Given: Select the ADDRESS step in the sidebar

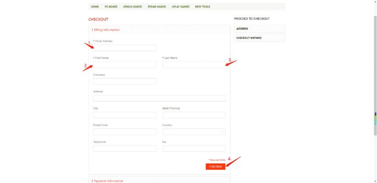Looking at the screenshot, I should pyautogui.click(x=260, y=29).
